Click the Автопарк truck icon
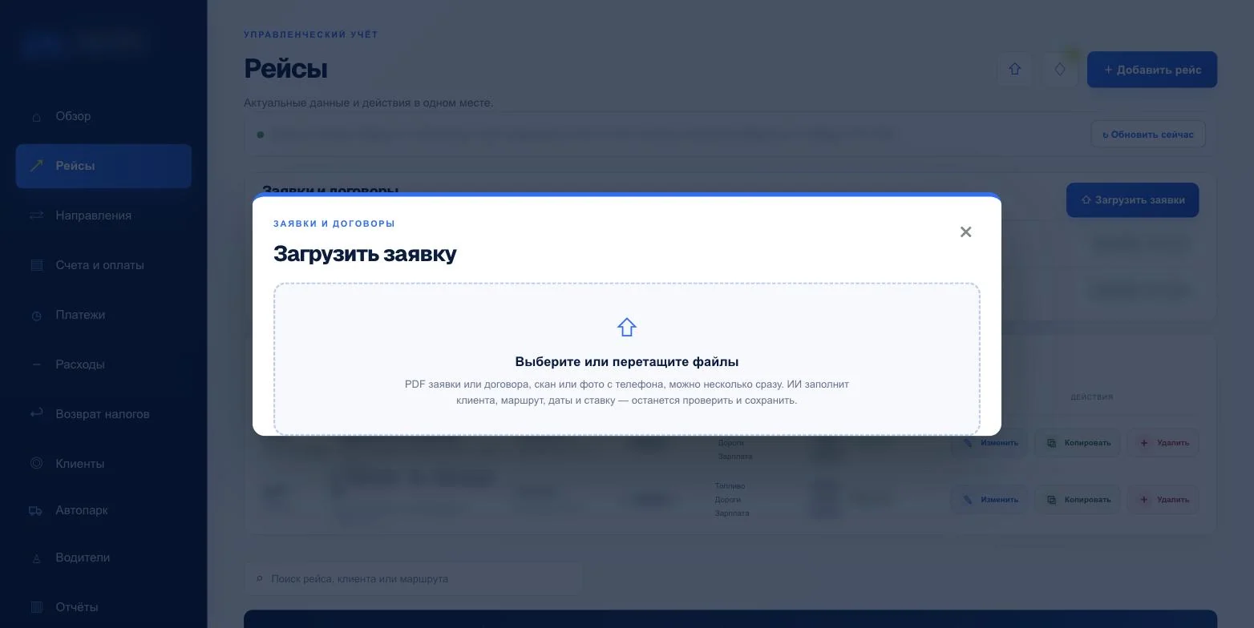 point(35,510)
